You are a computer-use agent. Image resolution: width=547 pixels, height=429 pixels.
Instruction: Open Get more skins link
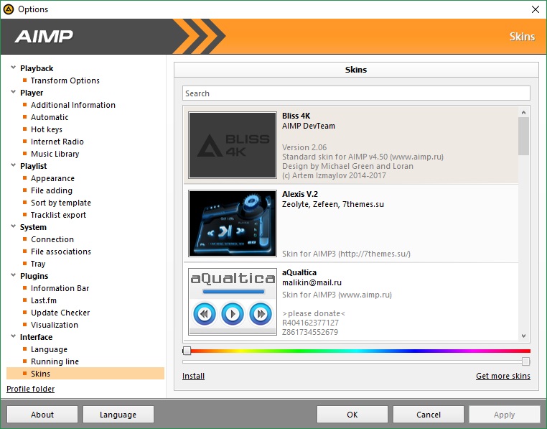click(x=503, y=376)
